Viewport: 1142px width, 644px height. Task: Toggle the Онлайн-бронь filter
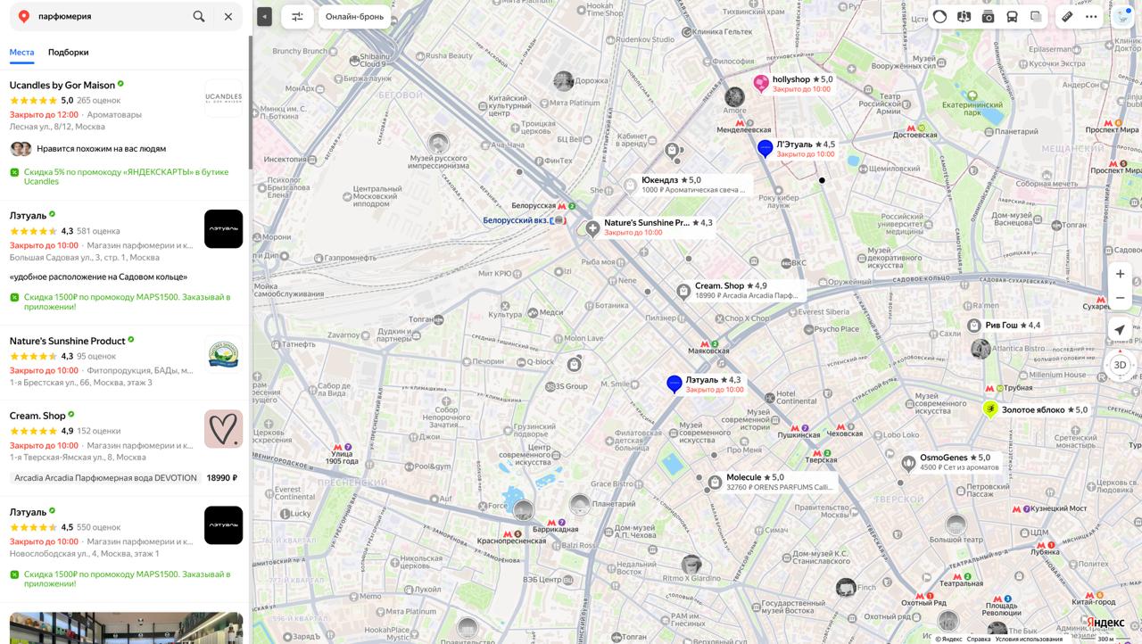[354, 16]
